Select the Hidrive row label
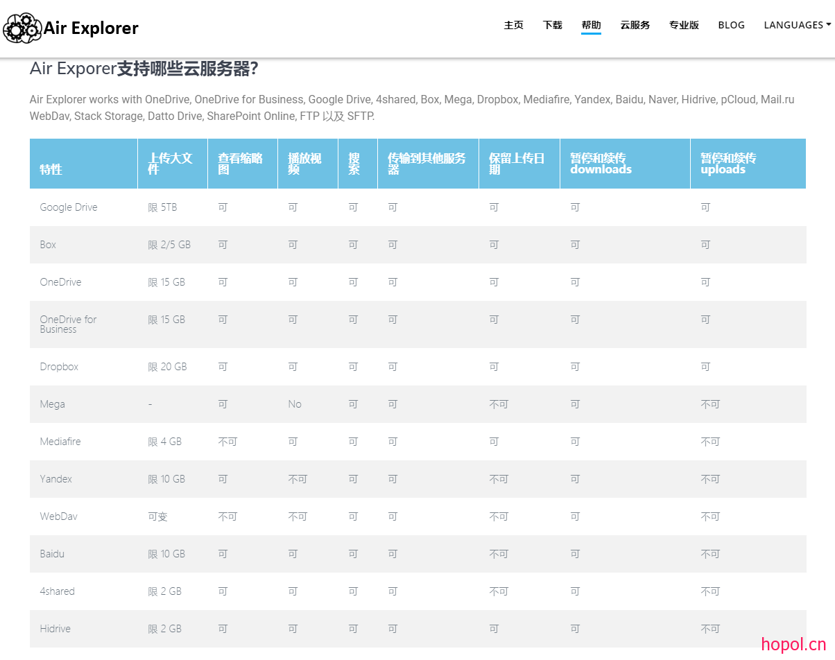Image resolution: width=835 pixels, height=660 pixels. (55, 629)
